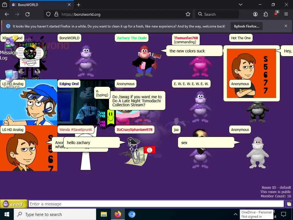Click ItzCrazyXphantom978's Clippy character
Screen dimensions: 293x220
pyautogui.click(x=137, y=152)
